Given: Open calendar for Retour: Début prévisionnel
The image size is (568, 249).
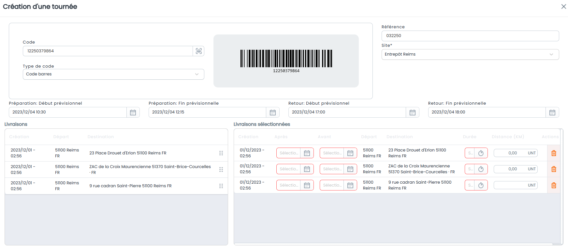Looking at the screenshot, I should click(x=413, y=112).
